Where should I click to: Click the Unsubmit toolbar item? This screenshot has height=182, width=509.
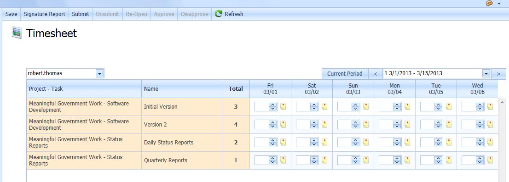pos(107,14)
